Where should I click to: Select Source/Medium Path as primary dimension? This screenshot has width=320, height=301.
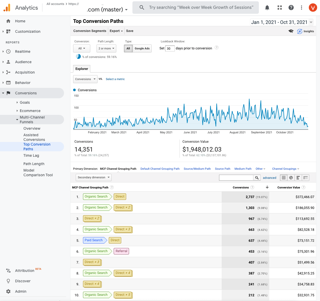197,169
